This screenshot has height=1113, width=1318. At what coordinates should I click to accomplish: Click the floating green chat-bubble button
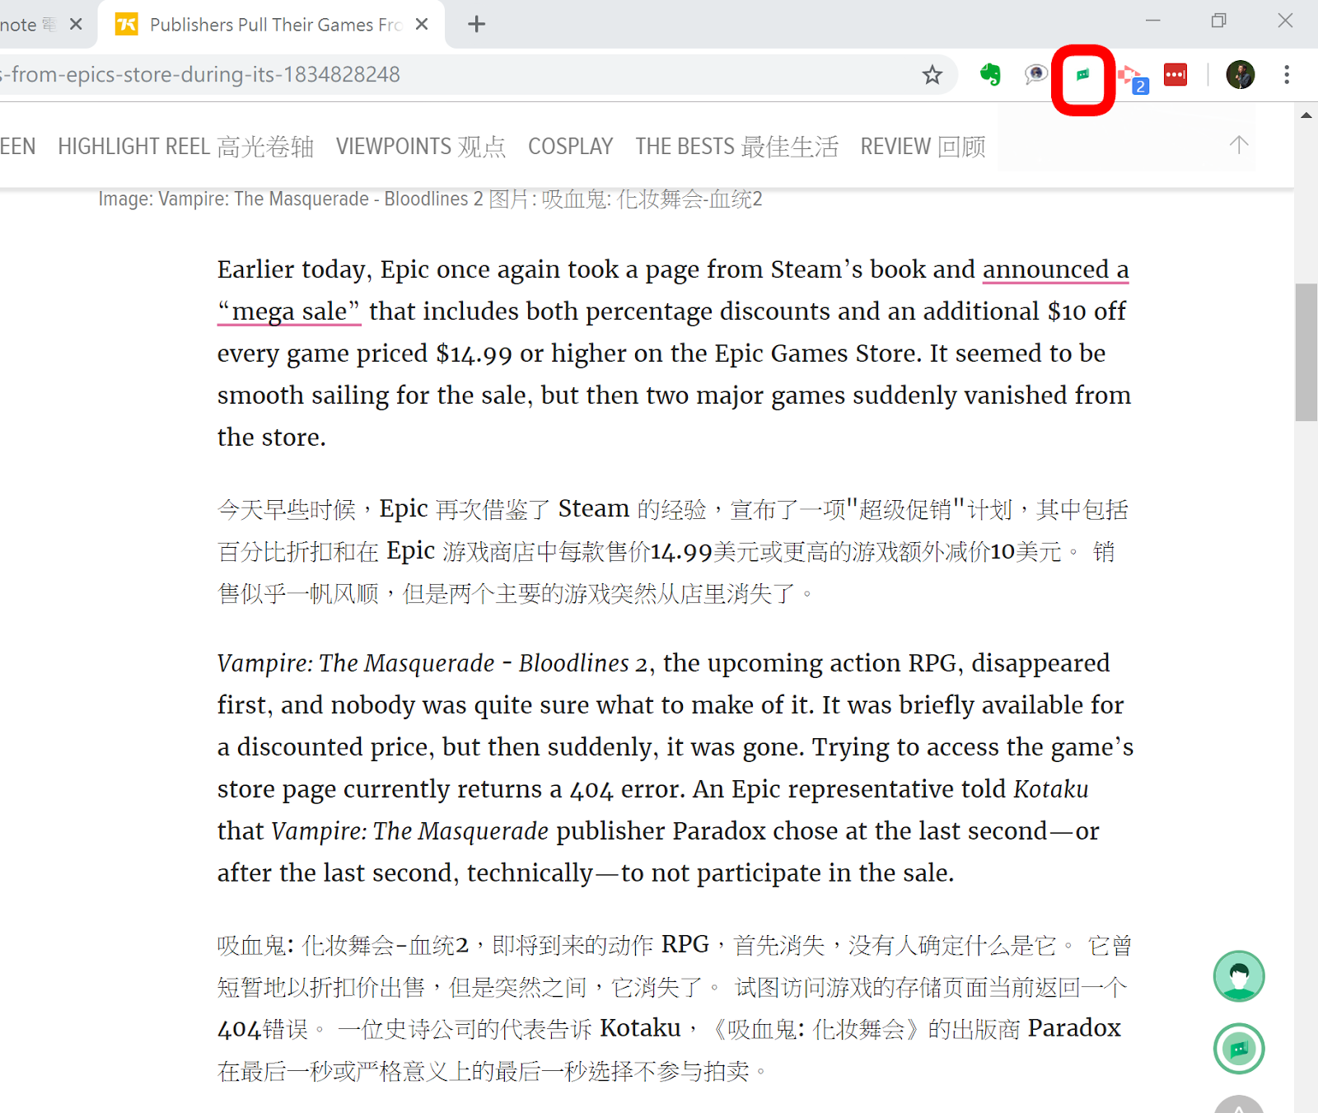click(x=1239, y=1049)
